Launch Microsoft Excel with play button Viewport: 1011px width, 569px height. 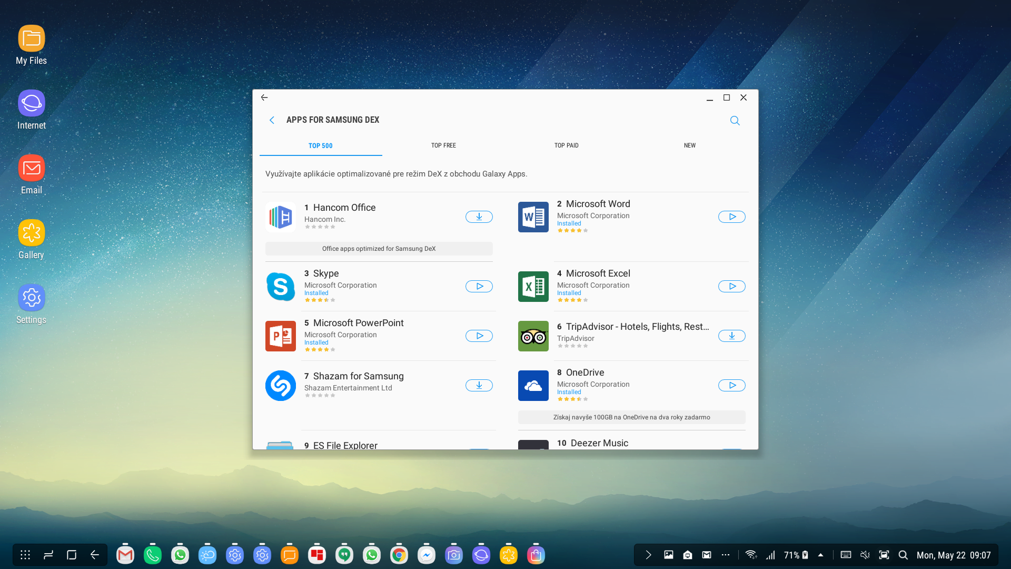click(732, 286)
